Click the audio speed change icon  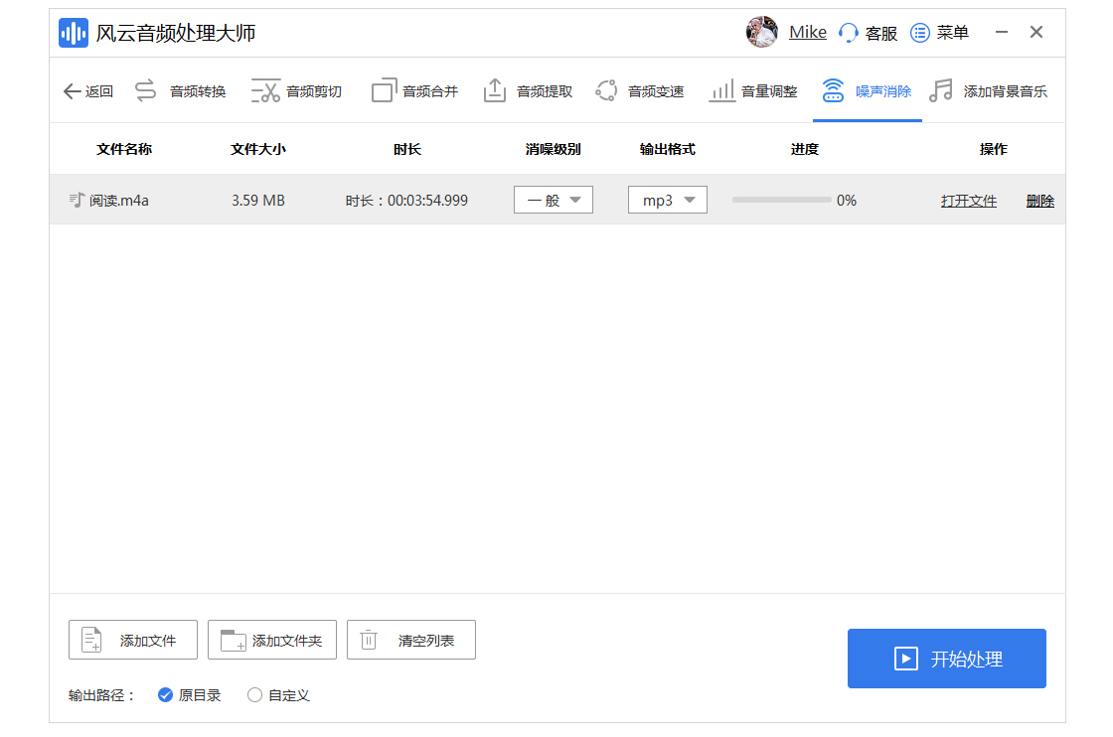pos(606,90)
